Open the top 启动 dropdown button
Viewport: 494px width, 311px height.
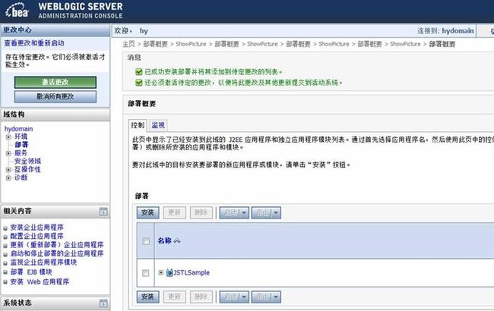(234, 213)
